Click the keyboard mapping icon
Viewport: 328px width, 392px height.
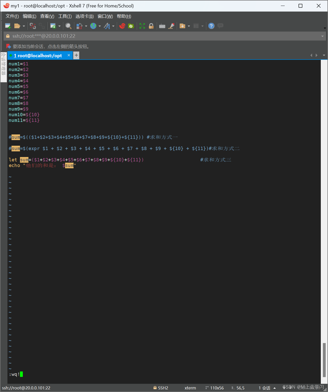click(162, 26)
